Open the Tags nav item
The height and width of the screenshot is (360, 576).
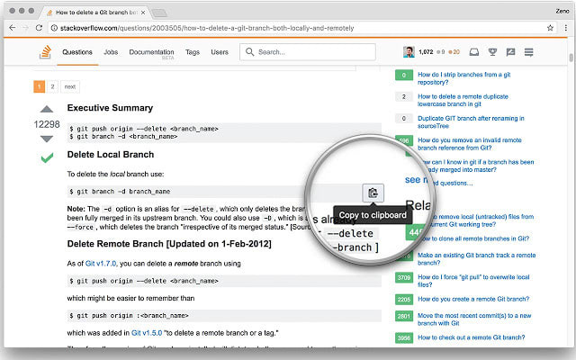[193, 52]
